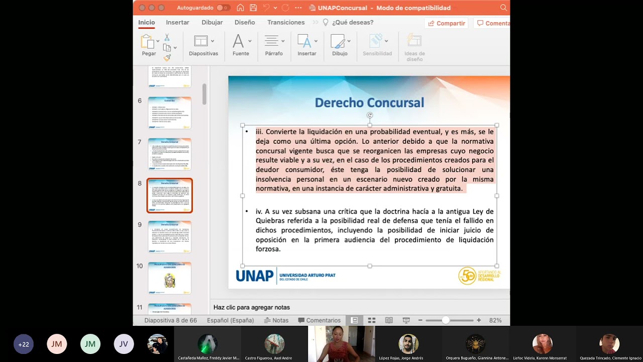Toggle the Comentarios status bar button
This screenshot has height=362, width=643.
pos(319,320)
